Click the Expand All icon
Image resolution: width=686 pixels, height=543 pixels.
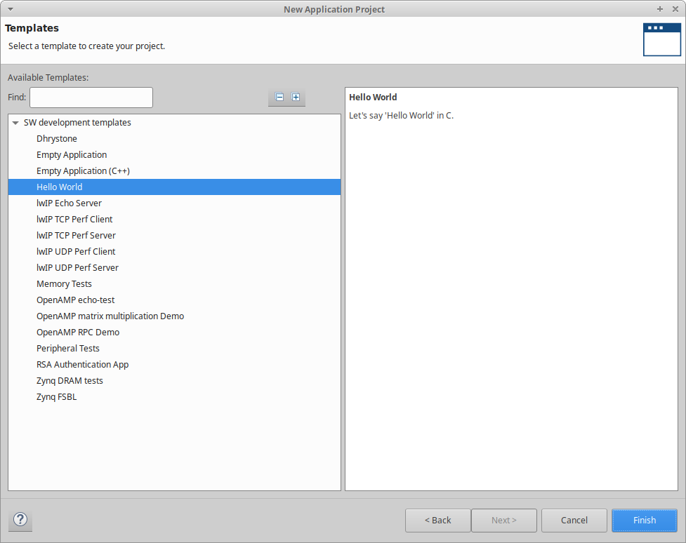(x=296, y=98)
